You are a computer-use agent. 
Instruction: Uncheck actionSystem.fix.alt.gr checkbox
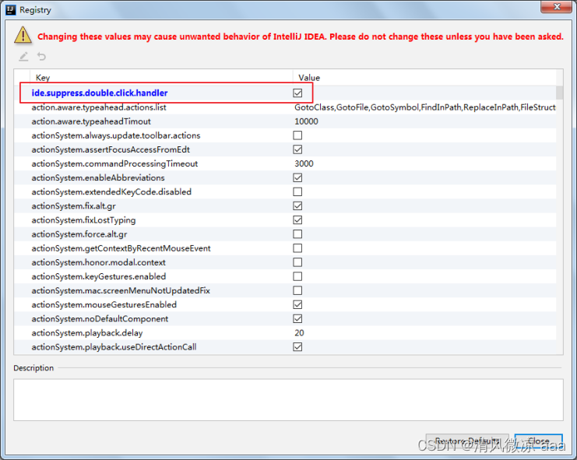coord(297,206)
